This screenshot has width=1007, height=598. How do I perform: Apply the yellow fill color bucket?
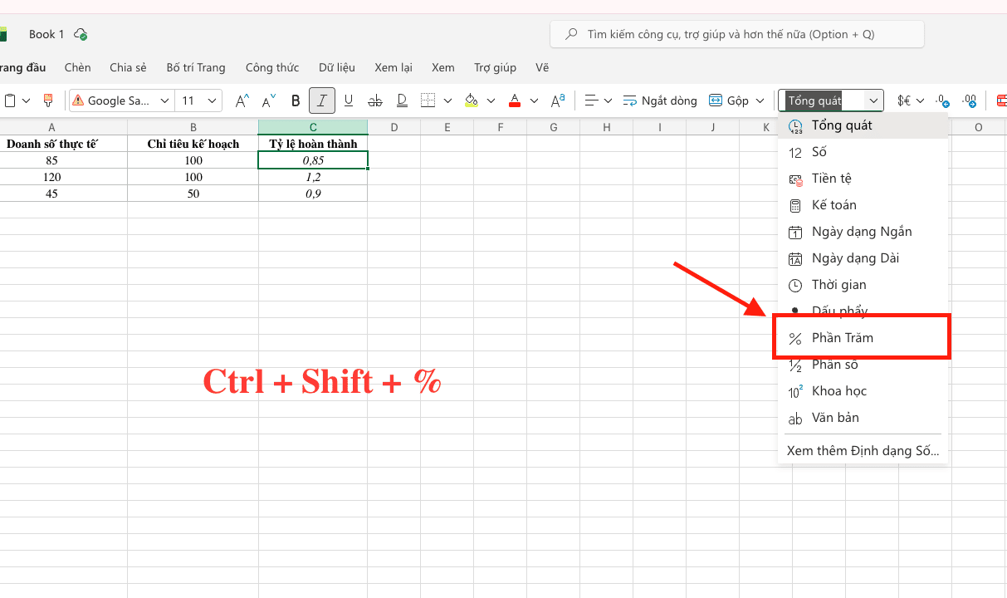click(x=472, y=100)
